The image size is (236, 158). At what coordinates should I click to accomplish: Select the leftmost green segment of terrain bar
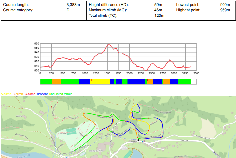coord(46,81)
